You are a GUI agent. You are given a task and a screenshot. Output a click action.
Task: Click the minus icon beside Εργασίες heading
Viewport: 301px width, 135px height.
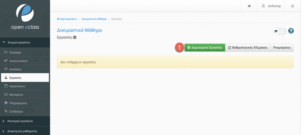tap(75, 38)
